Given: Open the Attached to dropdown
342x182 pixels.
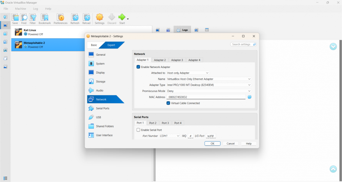Looking at the screenshot, I should point(188,73).
